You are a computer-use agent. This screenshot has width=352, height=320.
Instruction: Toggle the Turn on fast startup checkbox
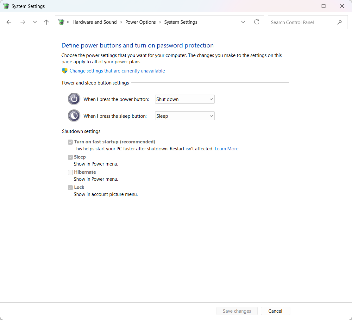tap(70, 142)
